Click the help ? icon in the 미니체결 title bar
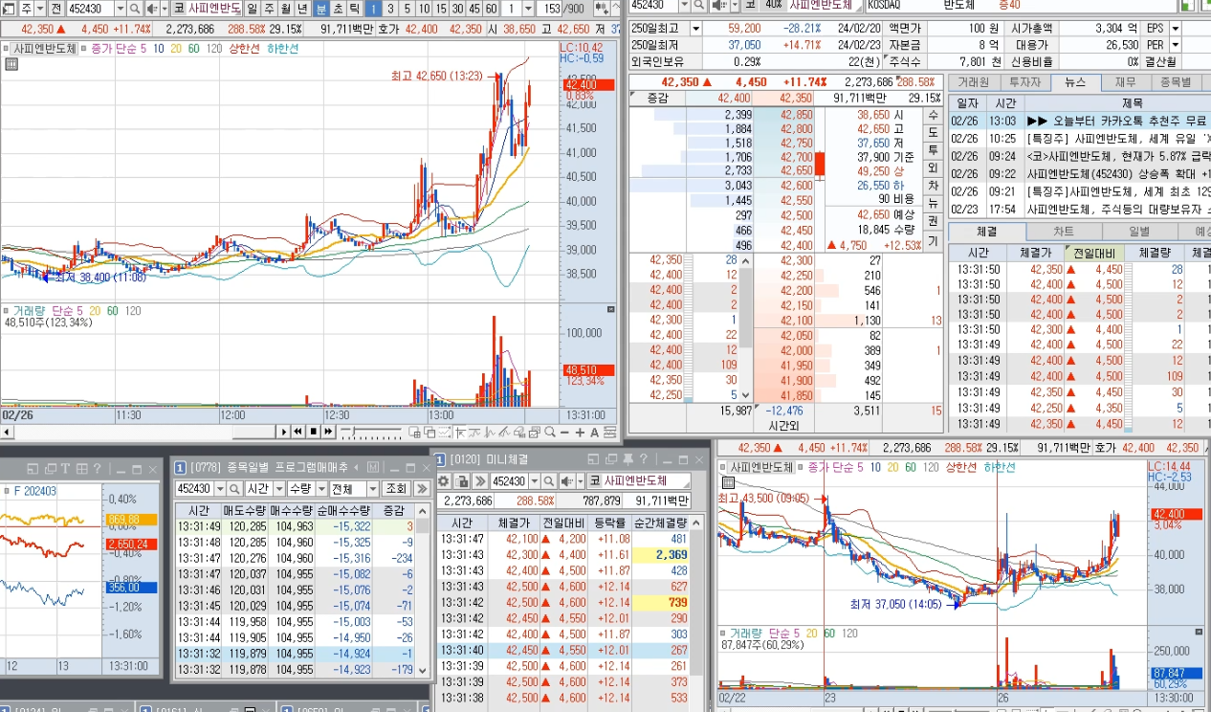 point(644,459)
